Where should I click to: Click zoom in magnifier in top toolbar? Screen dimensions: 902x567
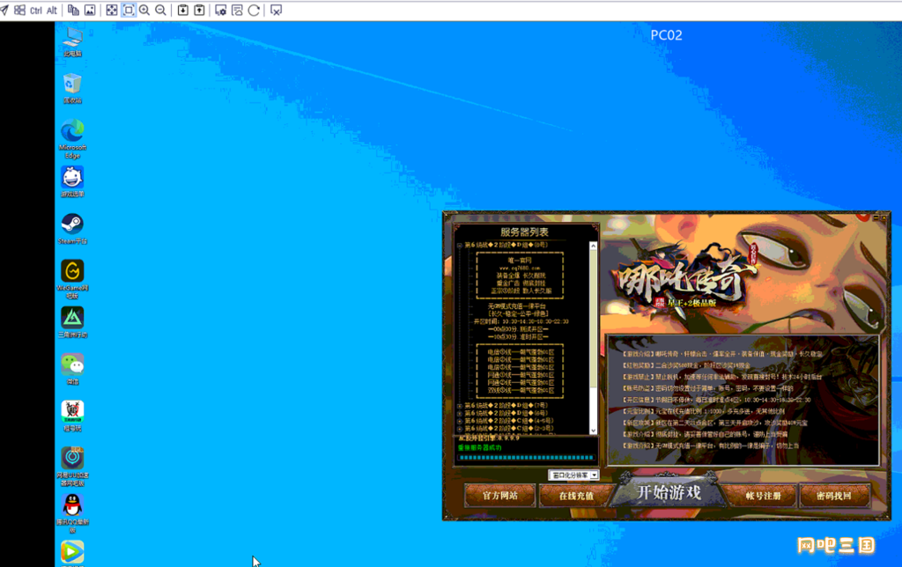(144, 10)
